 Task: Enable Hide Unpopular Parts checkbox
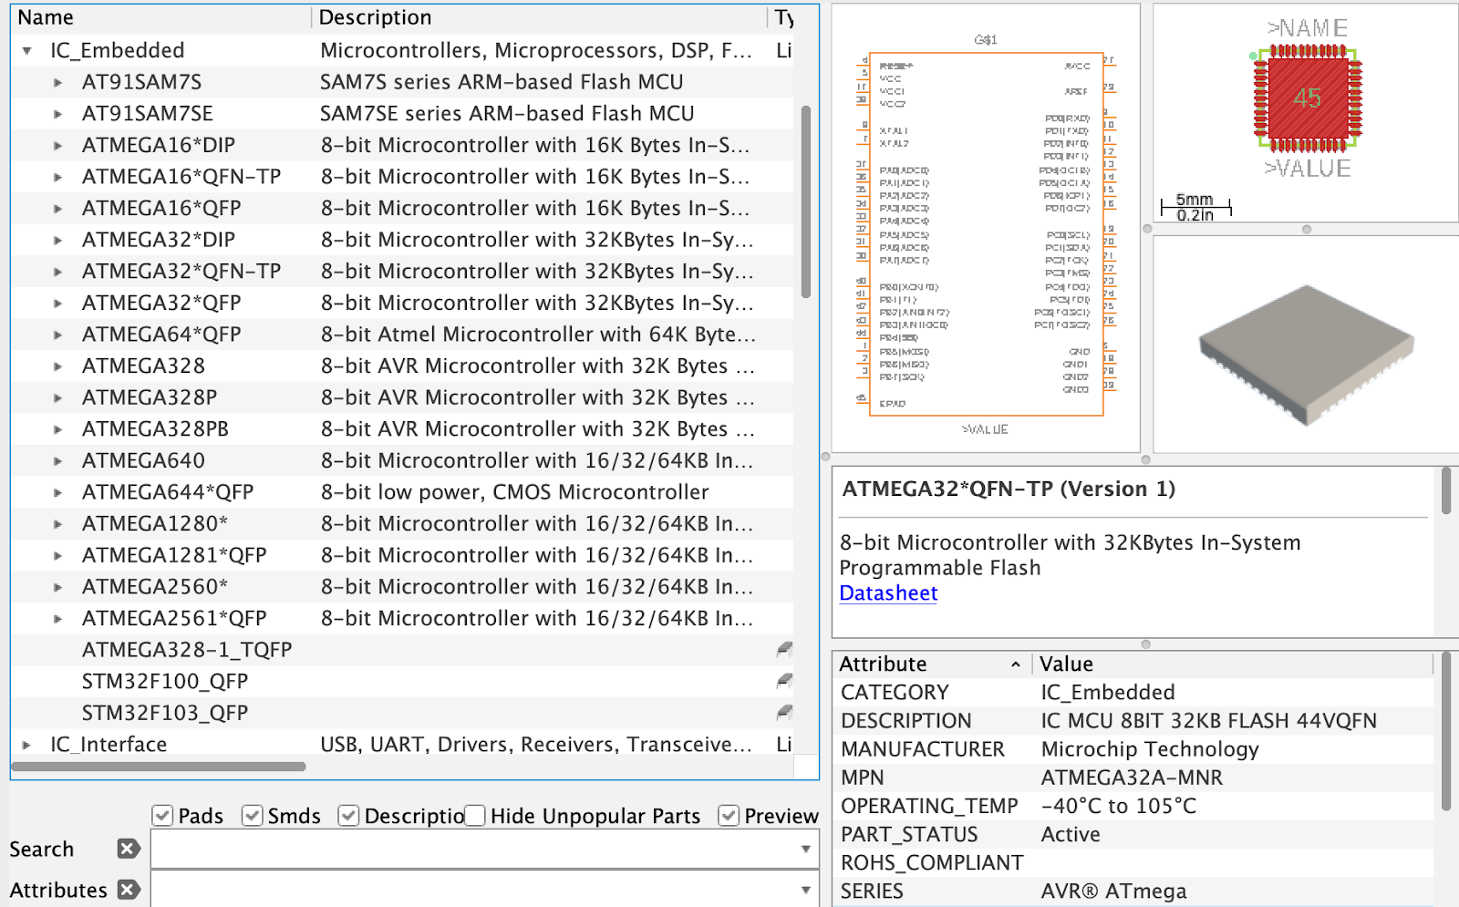(x=475, y=816)
